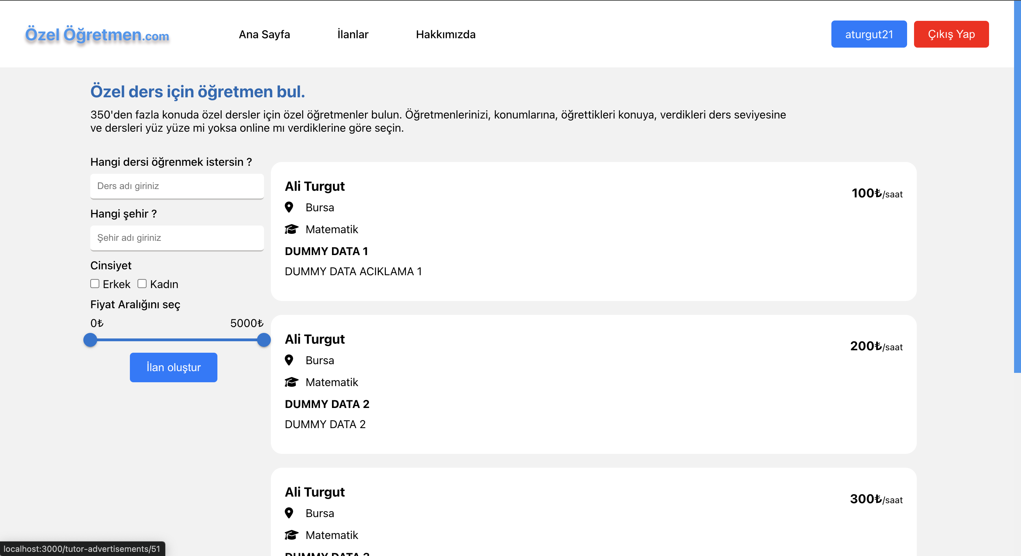Screen dimensions: 1021x556
Task: Click Bursa city text in 300₺ card
Action: [x=319, y=513]
